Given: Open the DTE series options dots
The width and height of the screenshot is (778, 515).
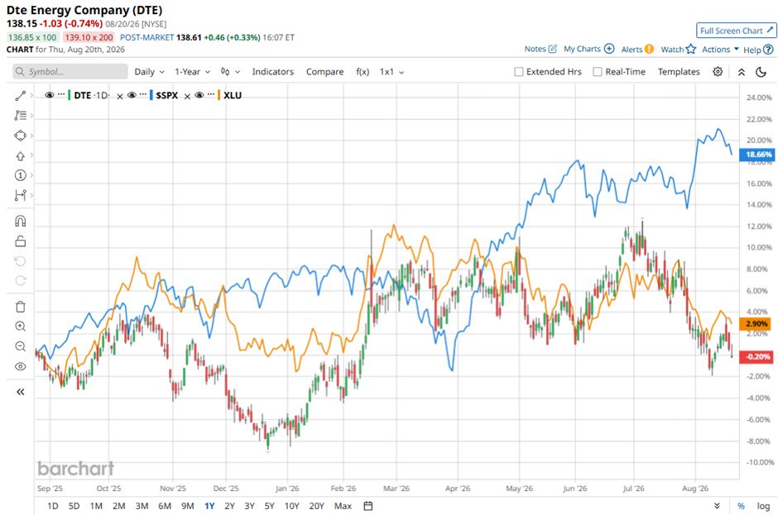Looking at the screenshot, I should [x=61, y=94].
